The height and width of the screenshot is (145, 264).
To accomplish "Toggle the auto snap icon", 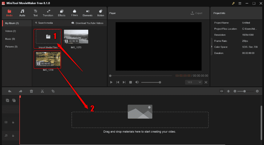I will point(222,91).
